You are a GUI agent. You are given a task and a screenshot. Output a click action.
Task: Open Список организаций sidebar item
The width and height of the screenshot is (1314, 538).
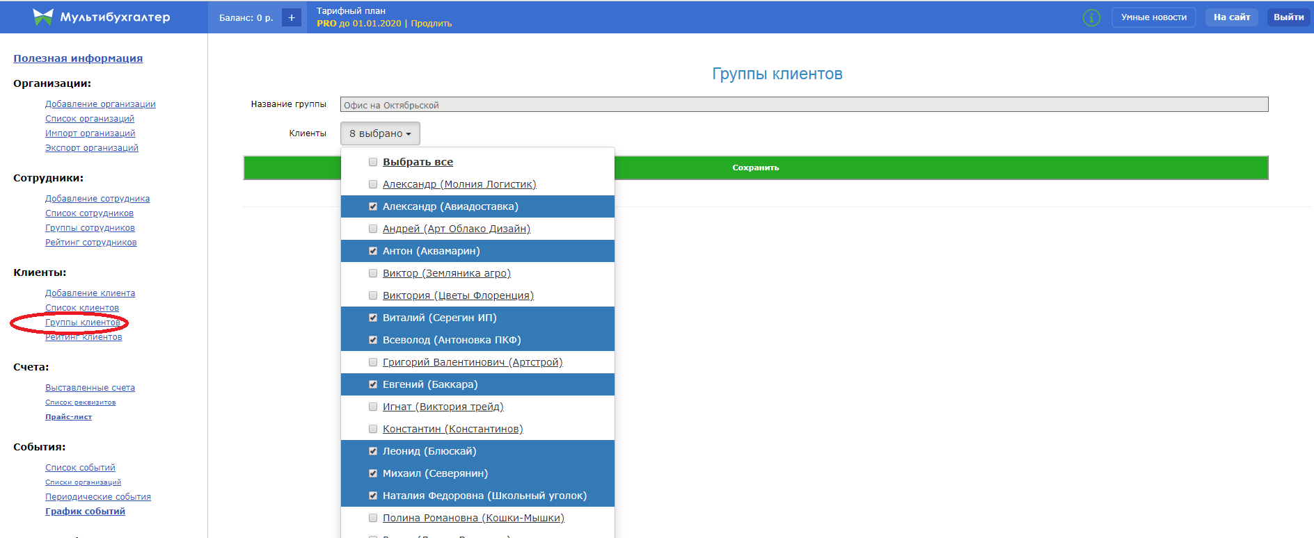click(90, 119)
